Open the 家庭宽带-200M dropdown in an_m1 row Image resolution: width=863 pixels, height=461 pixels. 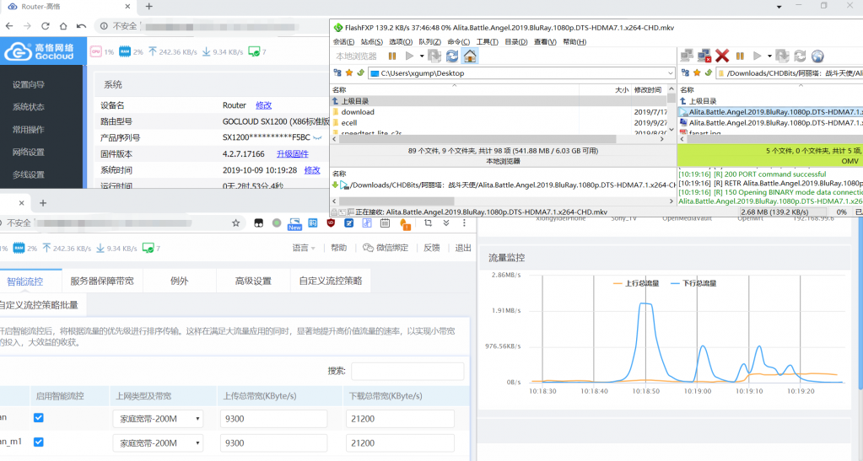[158, 442]
